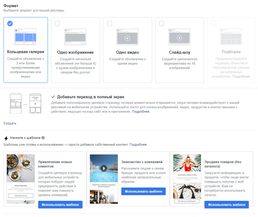Click the collection format illustration icon
This screenshot has height=217, width=258.
pyautogui.click(x=231, y=37)
